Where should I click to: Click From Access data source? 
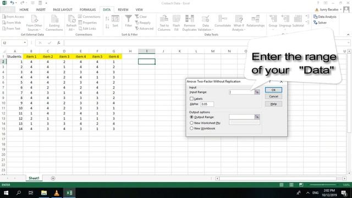coord(13,16)
